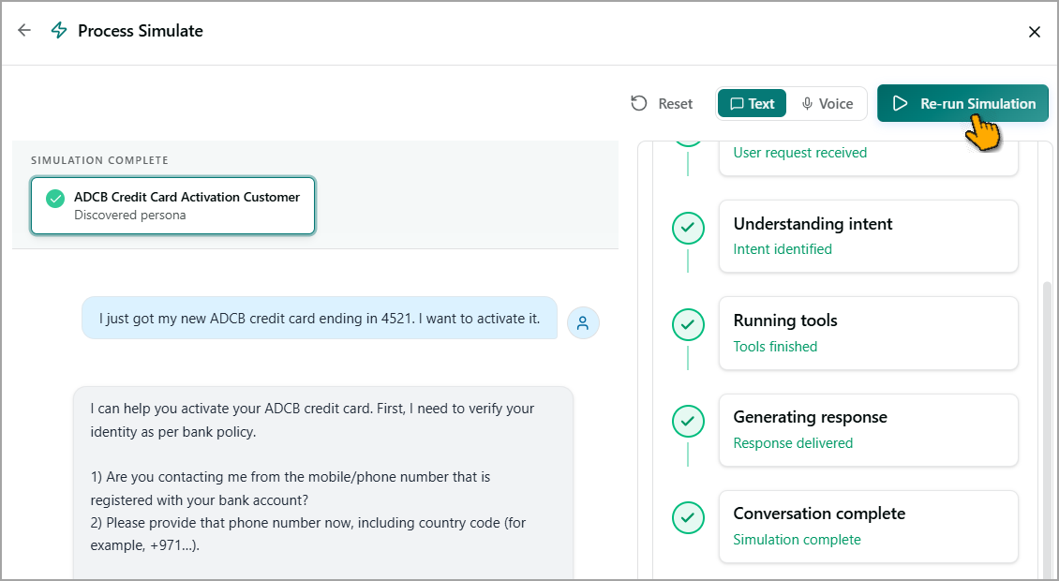Switch to Voice mode
This screenshot has height=581, width=1059.
pyautogui.click(x=827, y=103)
